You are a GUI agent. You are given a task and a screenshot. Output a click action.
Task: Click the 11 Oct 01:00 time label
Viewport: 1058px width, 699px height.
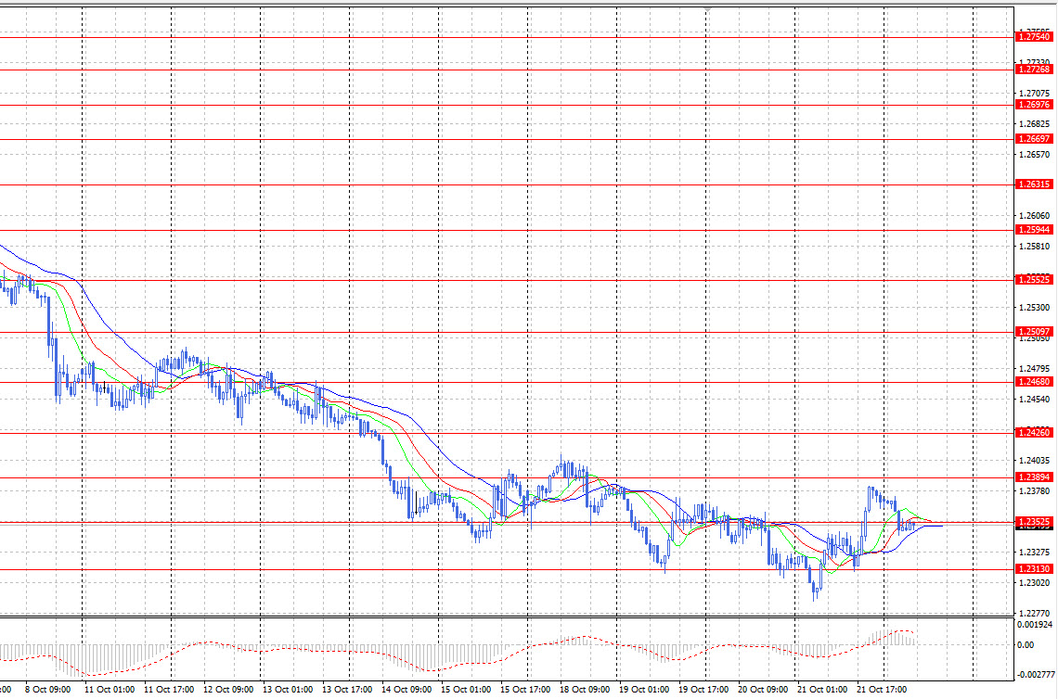[x=110, y=690]
